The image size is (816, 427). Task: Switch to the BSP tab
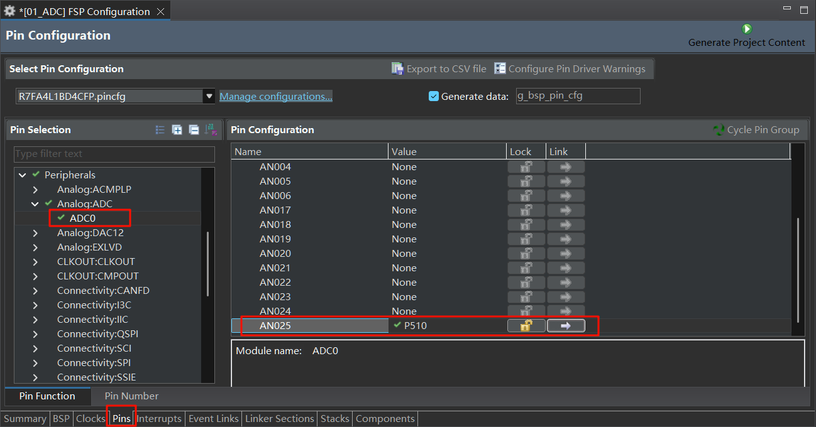coord(61,418)
